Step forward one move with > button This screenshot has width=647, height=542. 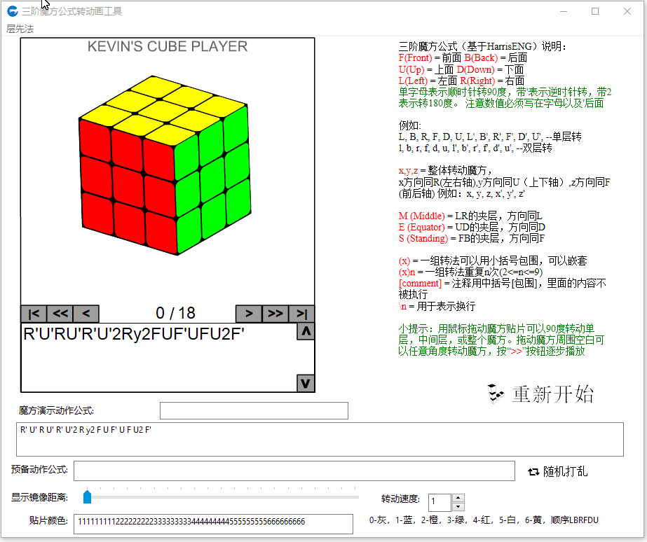pos(248,314)
